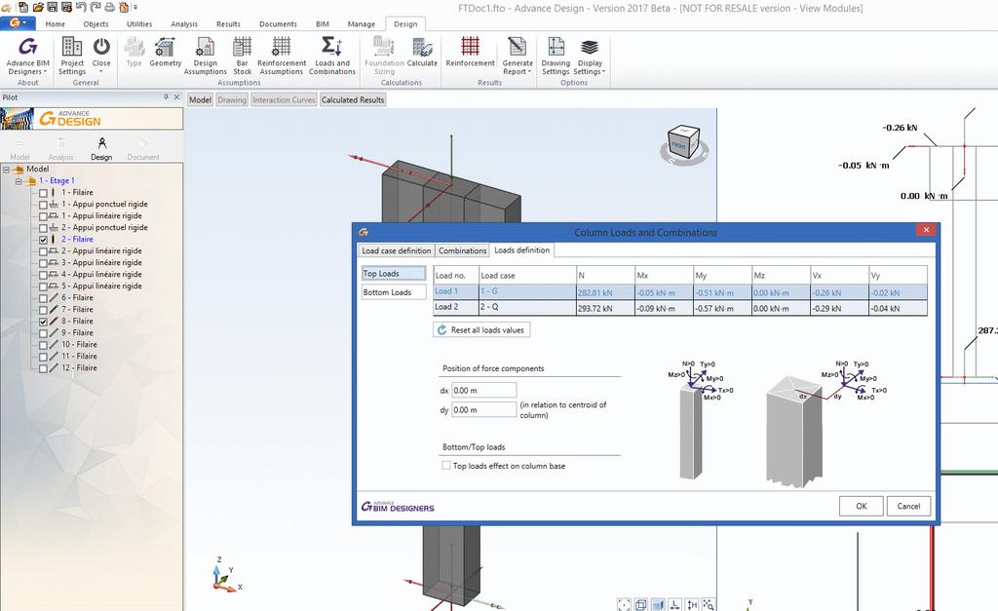Switch to the Calculated Results view
The image size is (998, 611).
coord(353,100)
